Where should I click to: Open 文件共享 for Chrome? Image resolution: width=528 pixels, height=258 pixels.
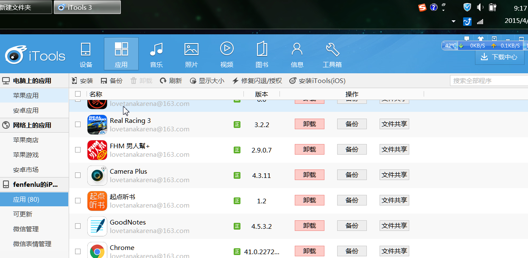[394, 251]
